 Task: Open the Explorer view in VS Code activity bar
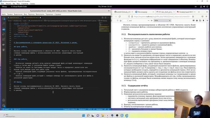pos(4,18)
